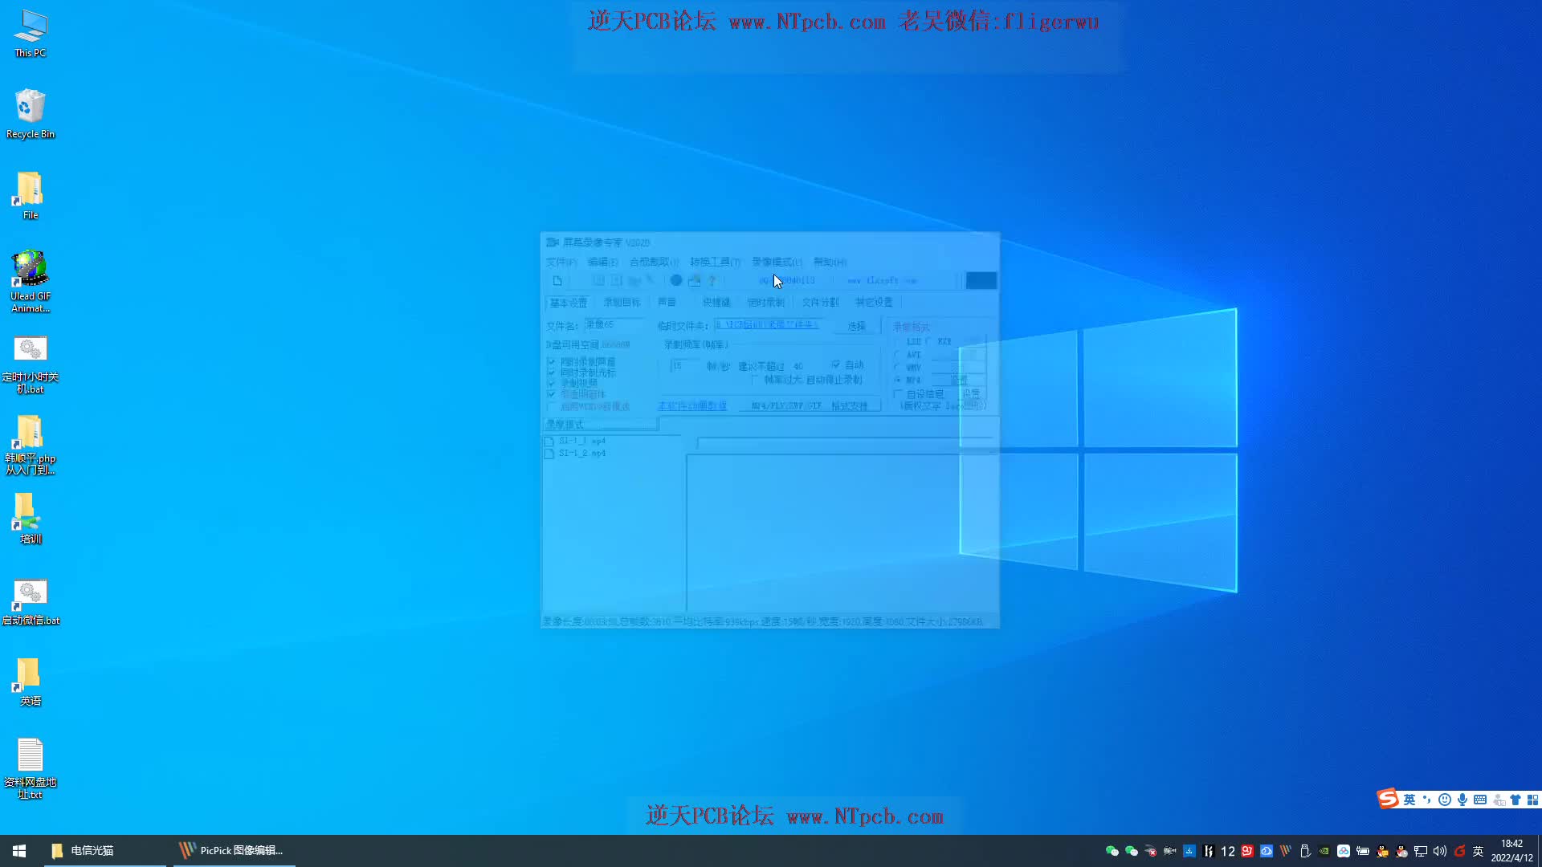1542x867 pixels.
Task: Switch to 快捷键 tab
Action: pyautogui.click(x=716, y=303)
